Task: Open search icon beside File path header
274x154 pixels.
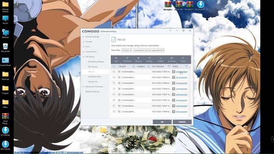Action: point(133,66)
